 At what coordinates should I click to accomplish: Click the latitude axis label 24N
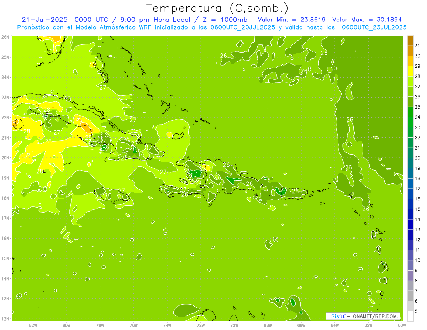(x=5, y=77)
